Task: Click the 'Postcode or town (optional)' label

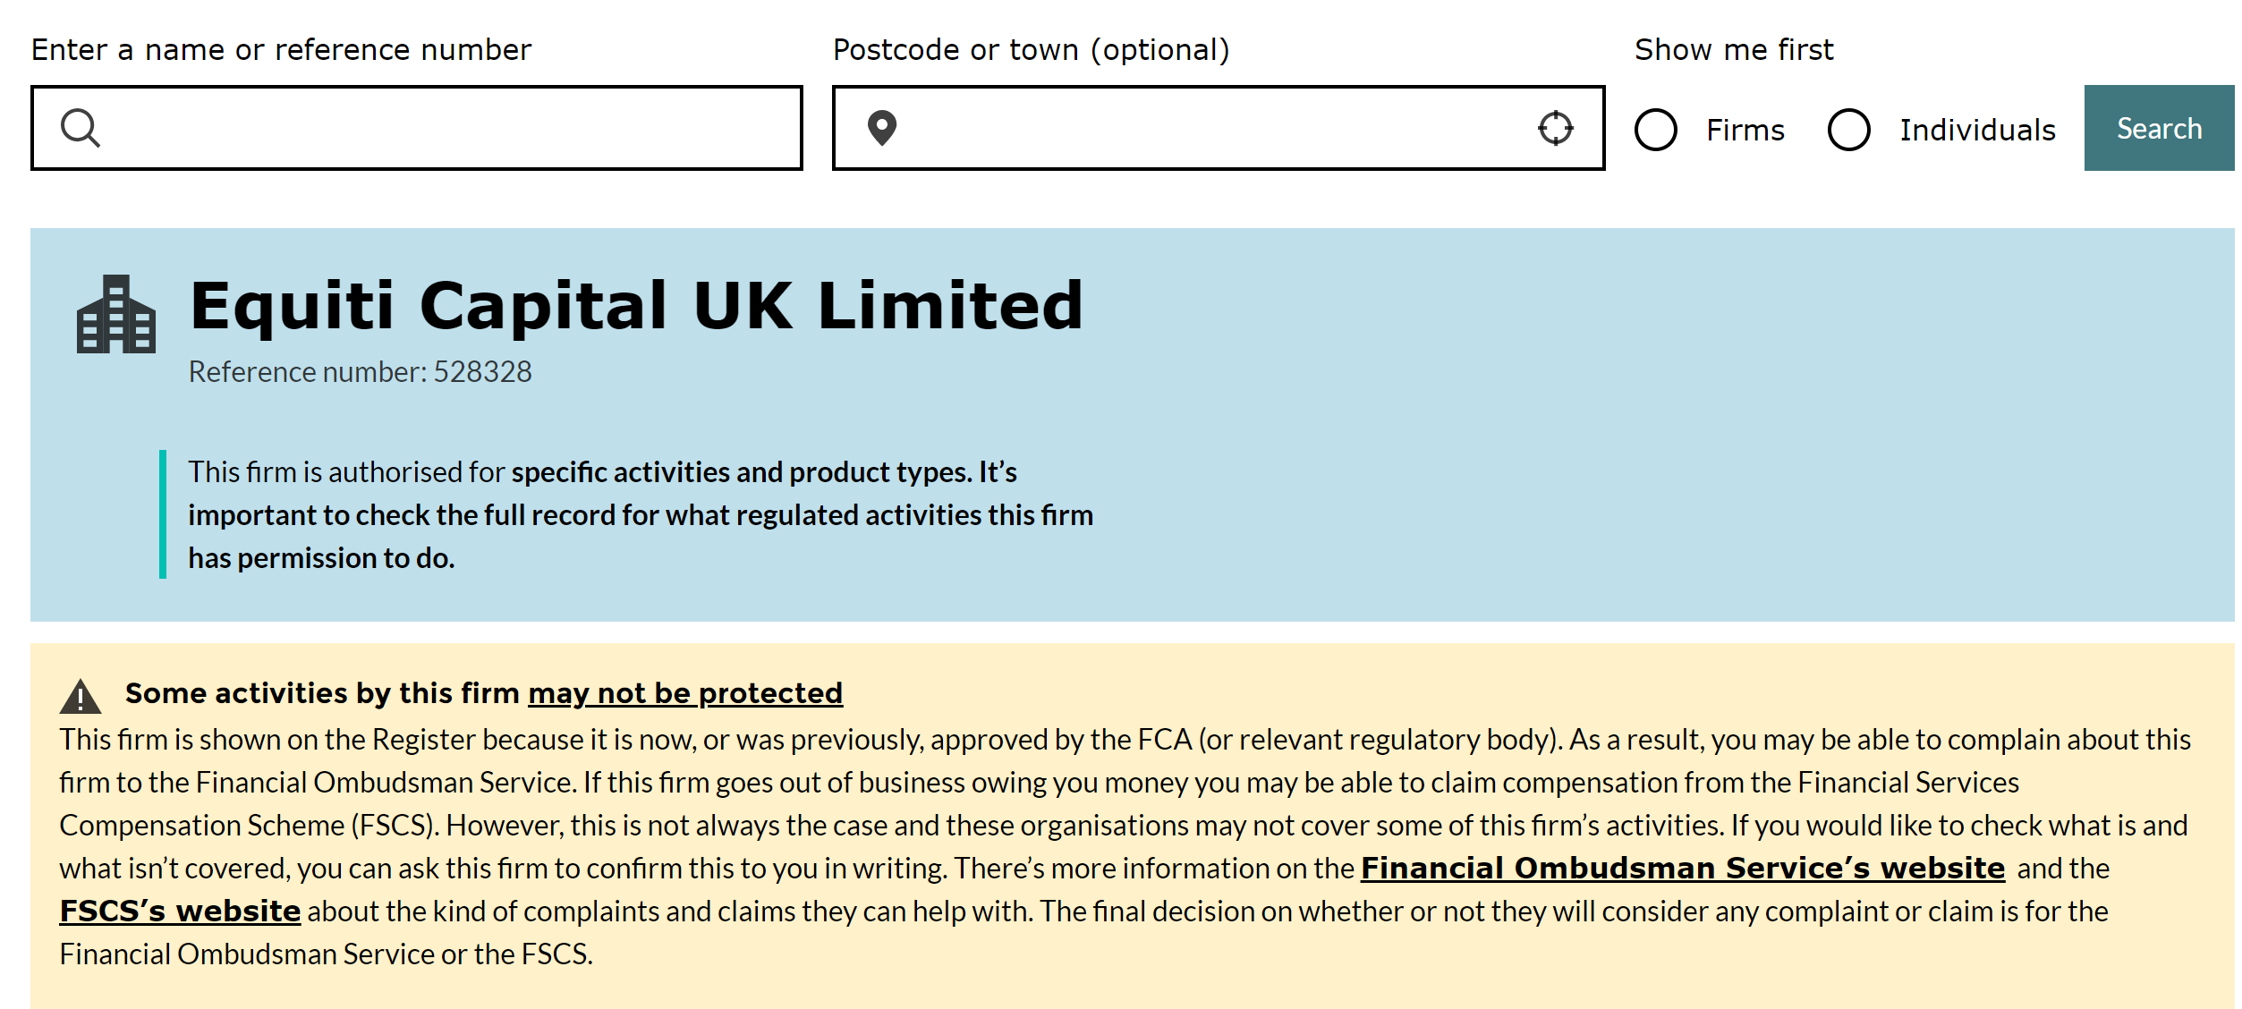Action: point(1032,50)
